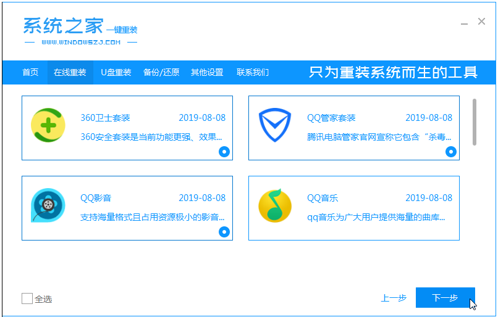Screen dimensions: 498x317
Task: Go back with the 上一步 link
Action: 394,298
